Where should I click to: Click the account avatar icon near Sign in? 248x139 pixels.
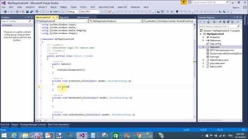[x=245, y=7]
